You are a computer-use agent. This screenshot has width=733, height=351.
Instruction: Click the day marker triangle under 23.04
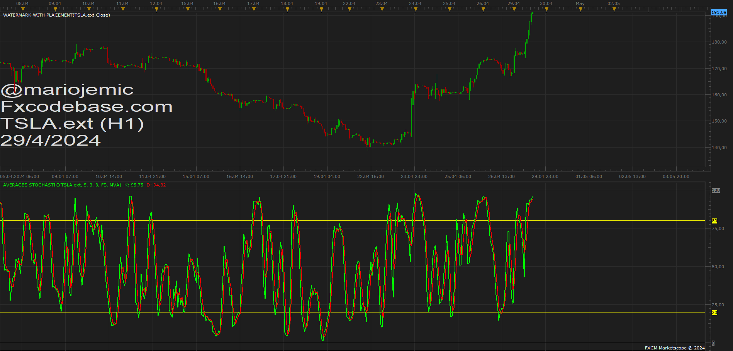click(382, 9)
